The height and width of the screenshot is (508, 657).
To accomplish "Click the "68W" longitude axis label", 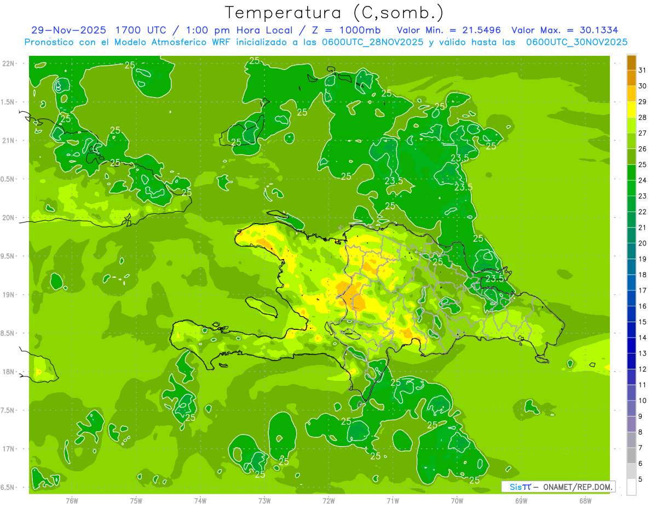I will (x=585, y=501).
